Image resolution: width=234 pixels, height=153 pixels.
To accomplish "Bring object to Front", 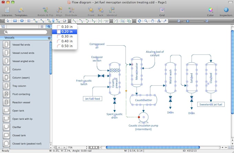I will click(x=91, y=12).
